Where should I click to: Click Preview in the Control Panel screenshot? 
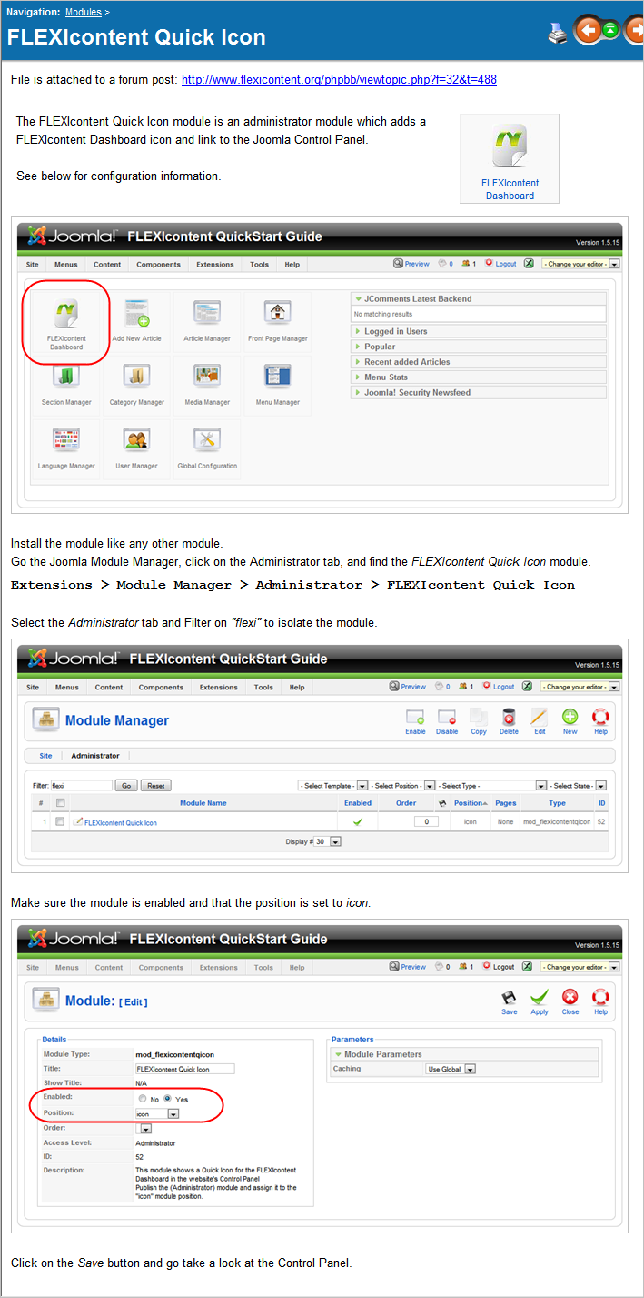(411, 264)
